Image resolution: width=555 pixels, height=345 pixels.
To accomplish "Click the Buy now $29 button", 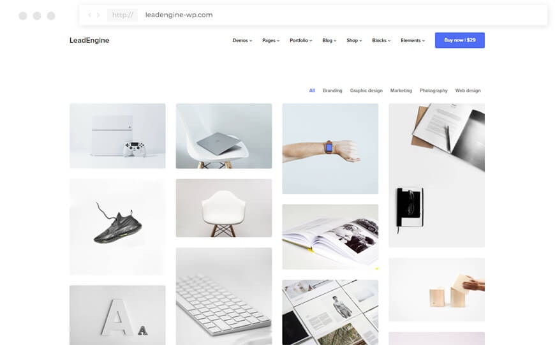I will [x=460, y=40].
